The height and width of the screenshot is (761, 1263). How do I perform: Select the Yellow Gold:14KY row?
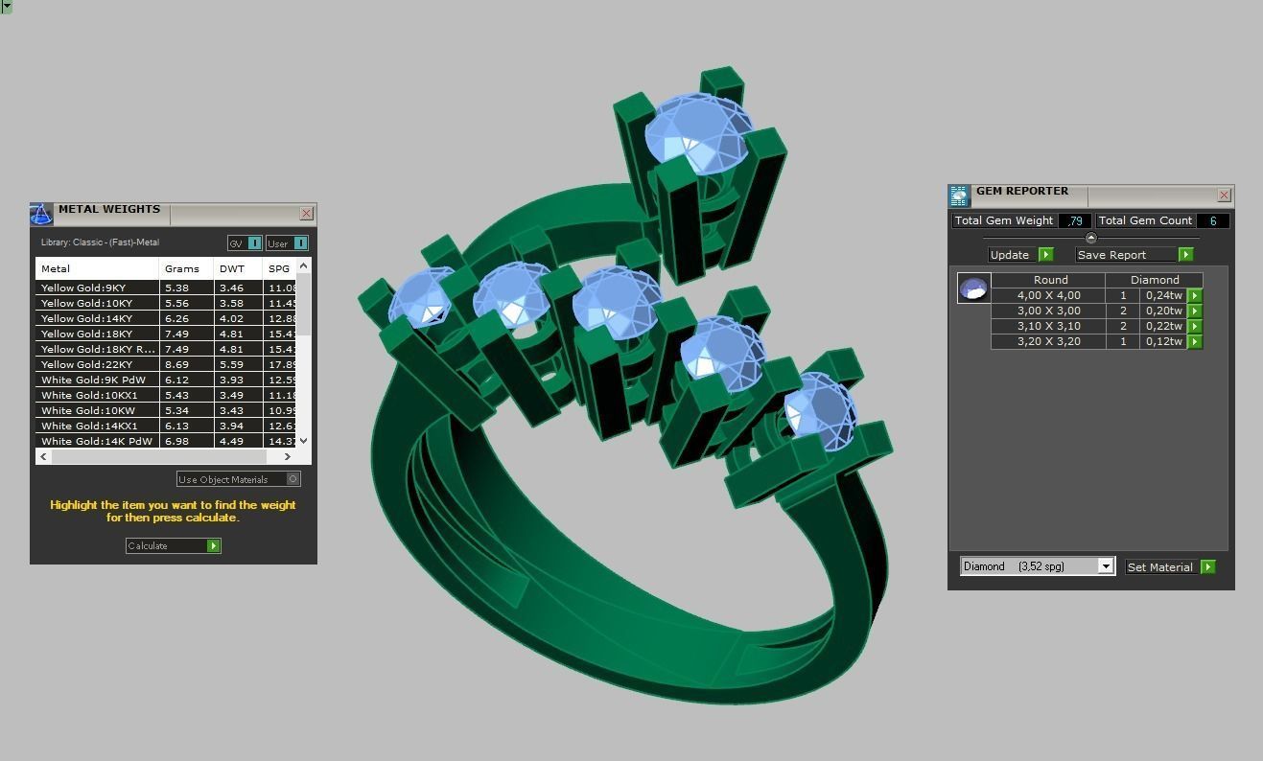pyautogui.click(x=167, y=318)
